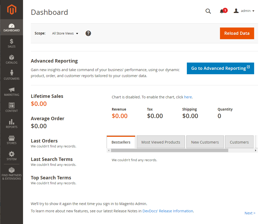Switch to the Most Viewed Products tab
This screenshot has width=265, height=224.
pos(161,142)
